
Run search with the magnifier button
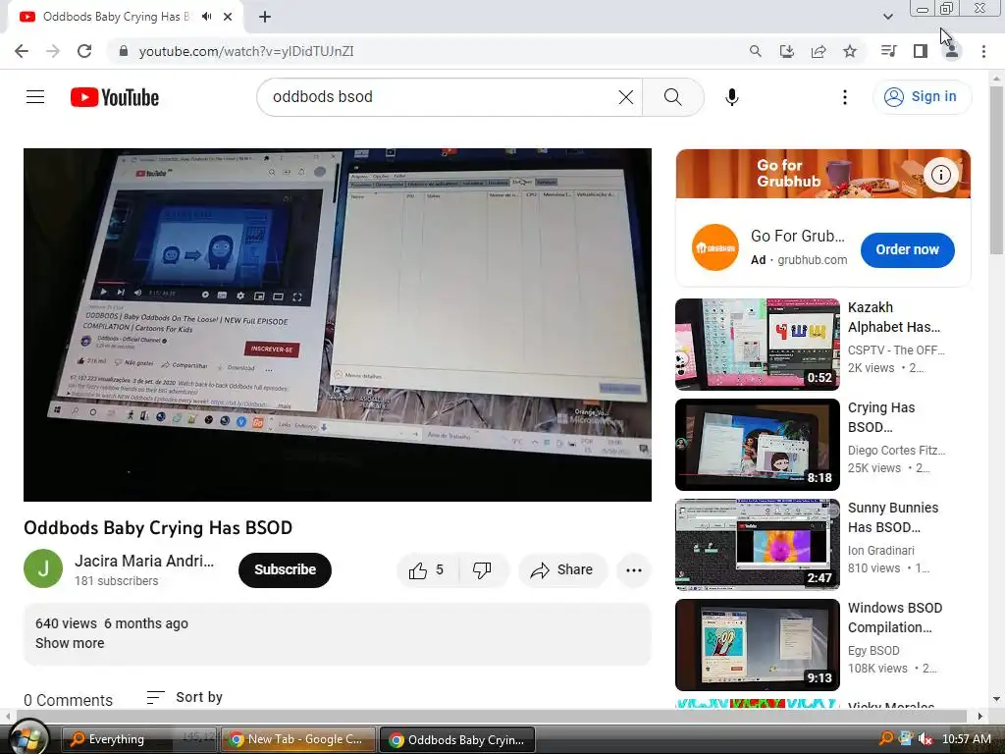click(x=672, y=97)
